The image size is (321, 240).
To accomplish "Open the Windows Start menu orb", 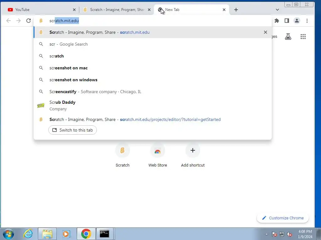I will [8, 234].
